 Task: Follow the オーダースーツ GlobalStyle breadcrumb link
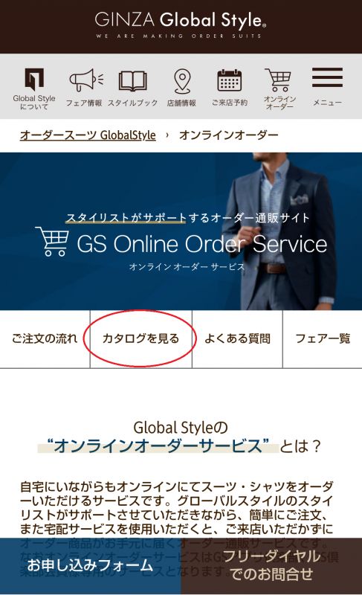tap(88, 135)
